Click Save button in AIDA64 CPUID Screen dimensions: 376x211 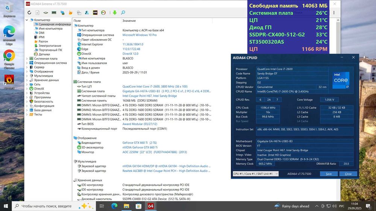pos(329,174)
